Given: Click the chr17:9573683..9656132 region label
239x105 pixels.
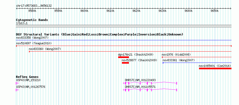Looking at the screenshot, I should pyautogui.click(x=34, y=6).
